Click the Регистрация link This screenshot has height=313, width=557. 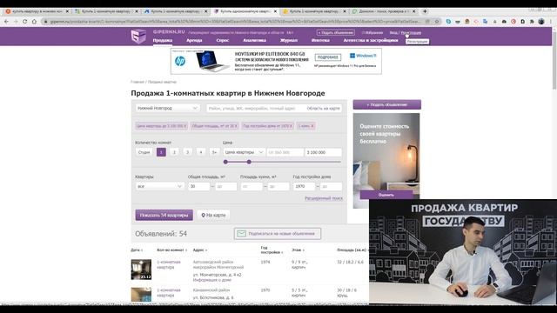pyautogui.click(x=412, y=33)
